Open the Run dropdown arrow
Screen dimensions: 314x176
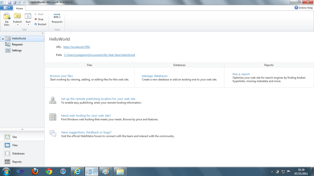pyautogui.click(x=28, y=25)
